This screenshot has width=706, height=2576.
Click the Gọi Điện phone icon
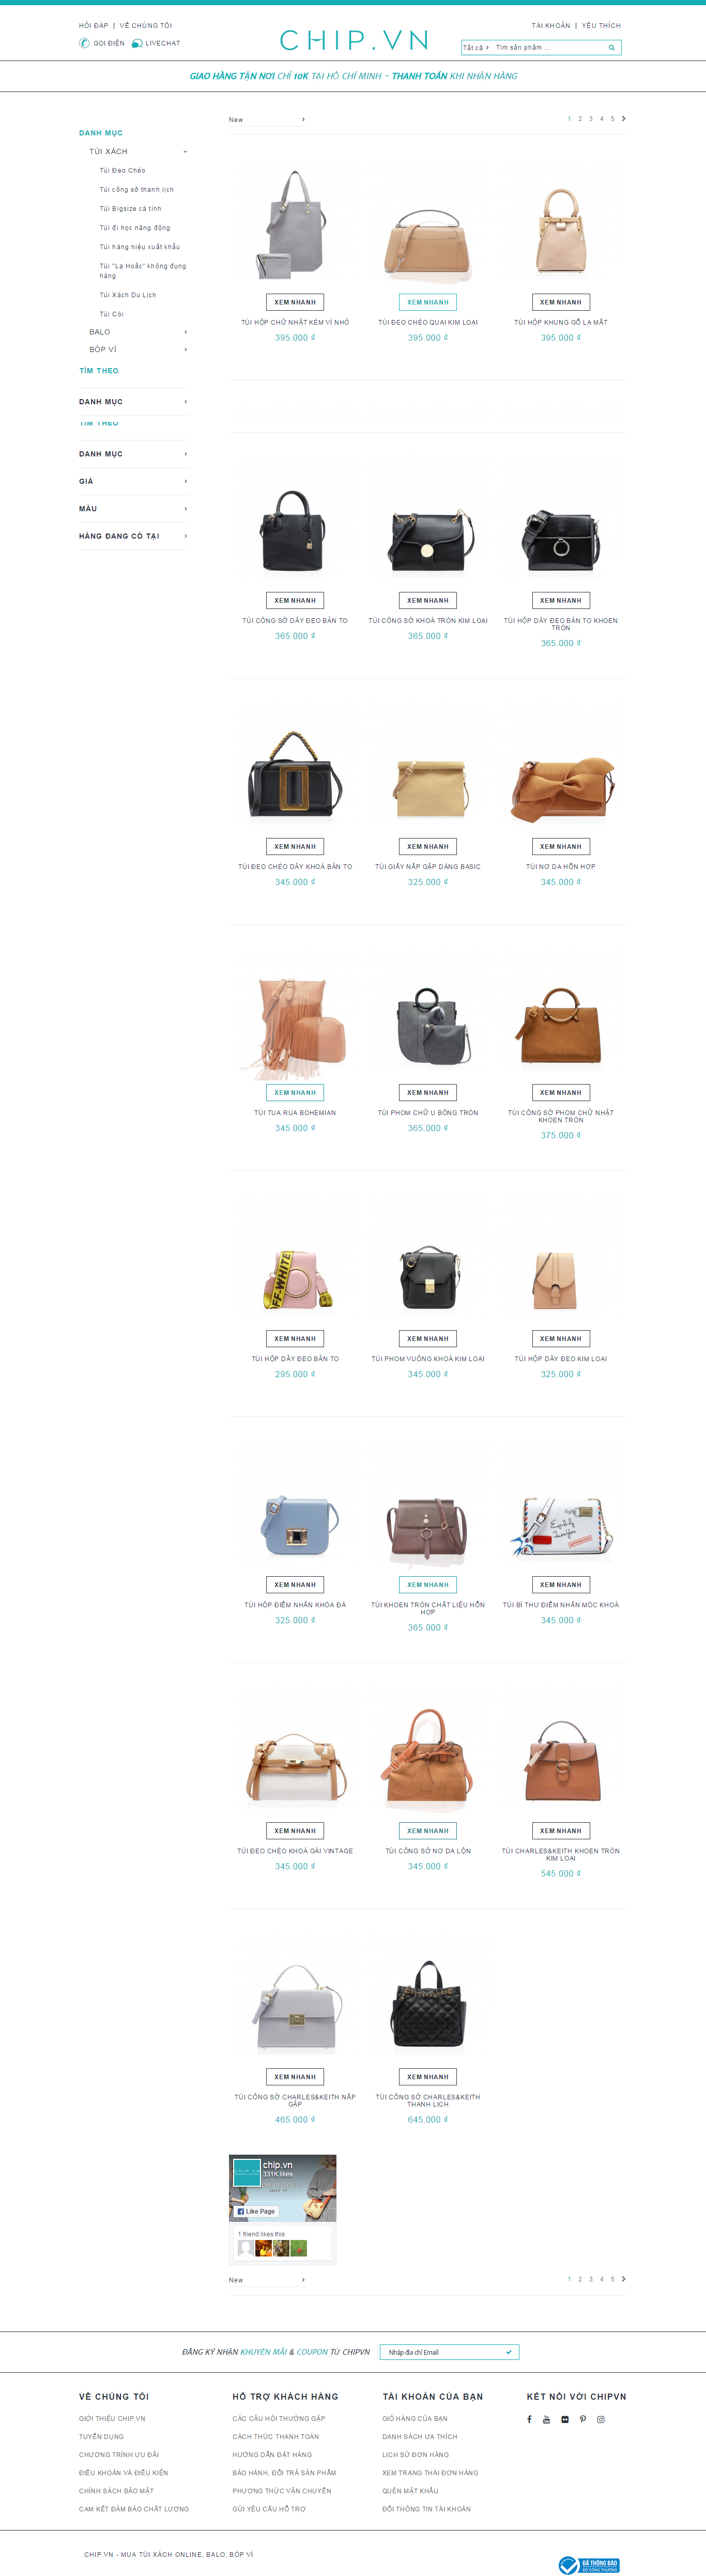pyautogui.click(x=85, y=43)
